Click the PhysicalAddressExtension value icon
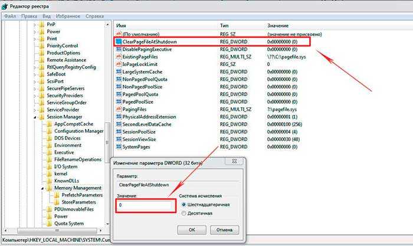Image resolution: width=413 pixels, height=246 pixels. point(119,117)
